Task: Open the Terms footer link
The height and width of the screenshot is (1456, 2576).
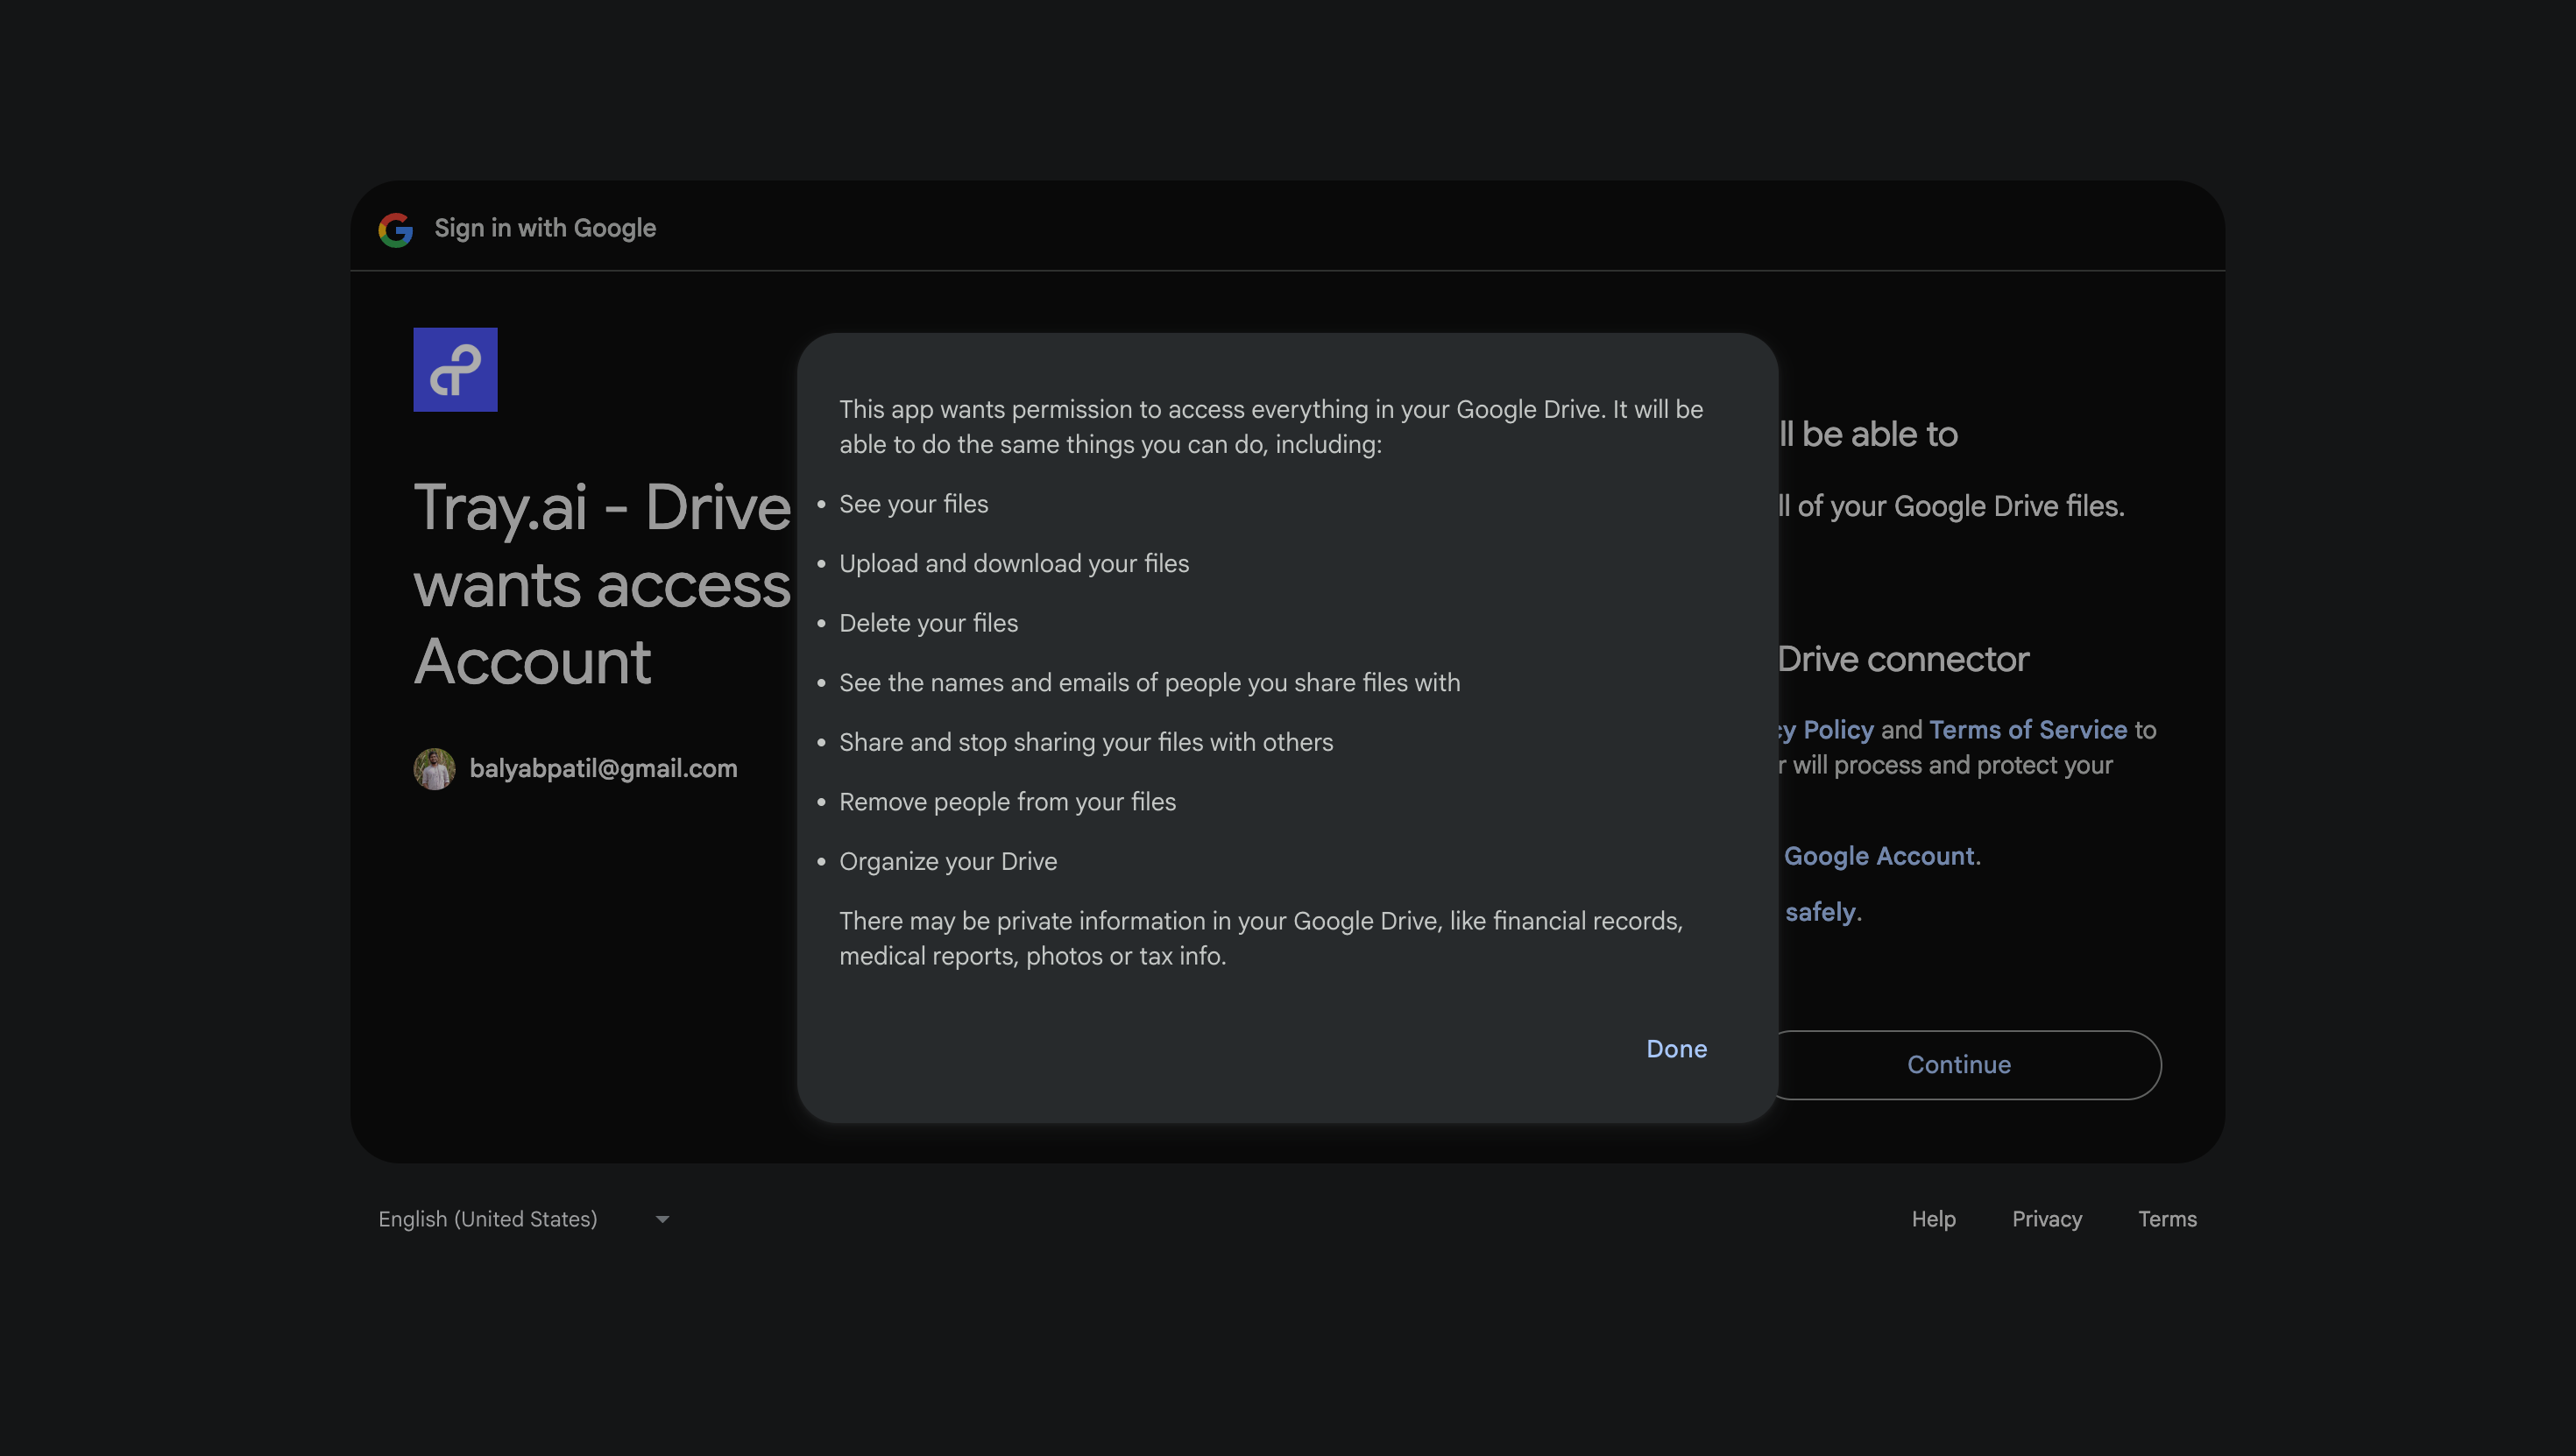Action: point(2167,1219)
